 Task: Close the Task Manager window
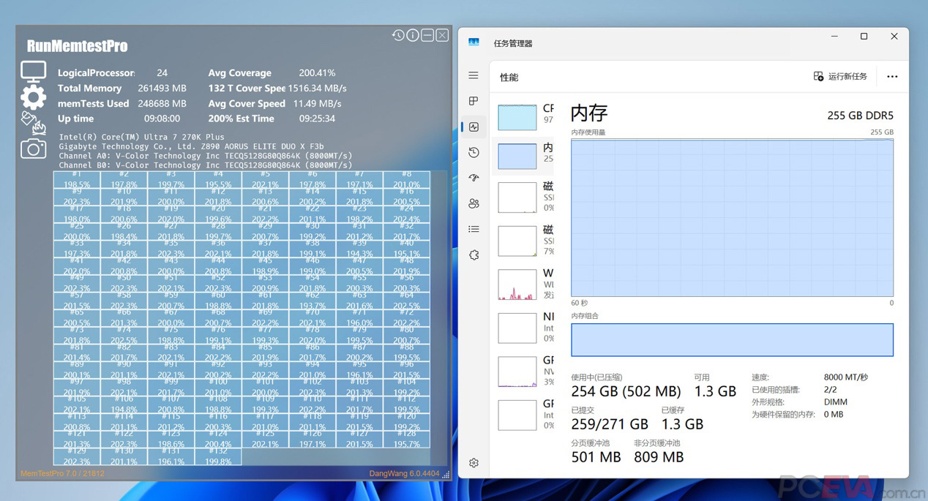(894, 37)
